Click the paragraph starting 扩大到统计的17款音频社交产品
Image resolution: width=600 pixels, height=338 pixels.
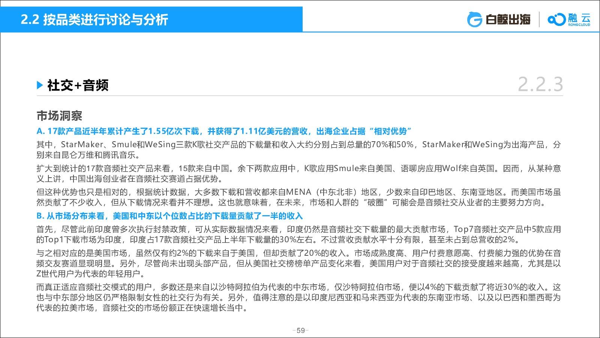click(298, 174)
